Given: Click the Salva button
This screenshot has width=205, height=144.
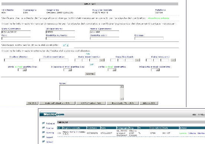Looking at the screenshot, I should click(x=90, y=74).
